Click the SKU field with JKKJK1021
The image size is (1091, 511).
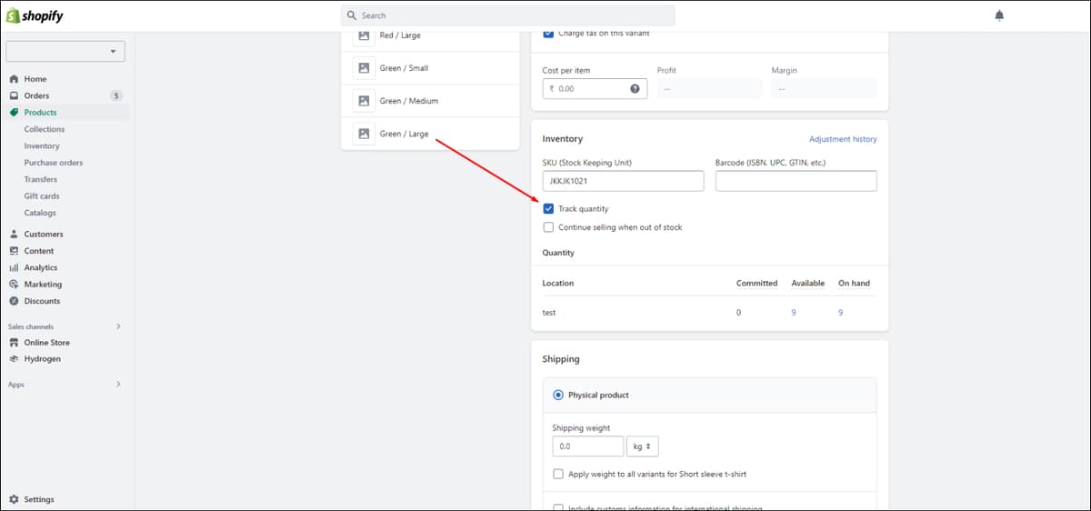623,181
